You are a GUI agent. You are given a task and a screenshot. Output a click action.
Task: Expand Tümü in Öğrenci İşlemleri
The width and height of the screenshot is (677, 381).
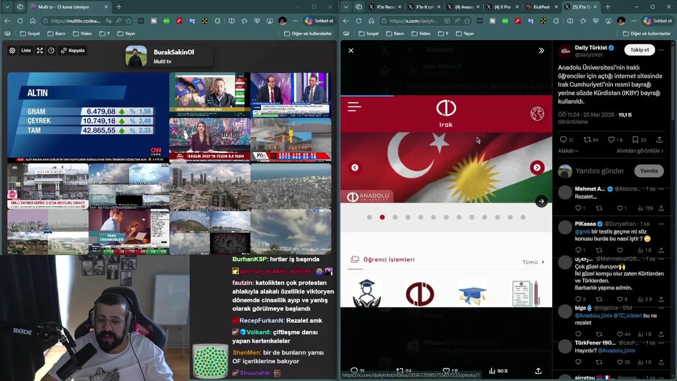pyautogui.click(x=533, y=262)
